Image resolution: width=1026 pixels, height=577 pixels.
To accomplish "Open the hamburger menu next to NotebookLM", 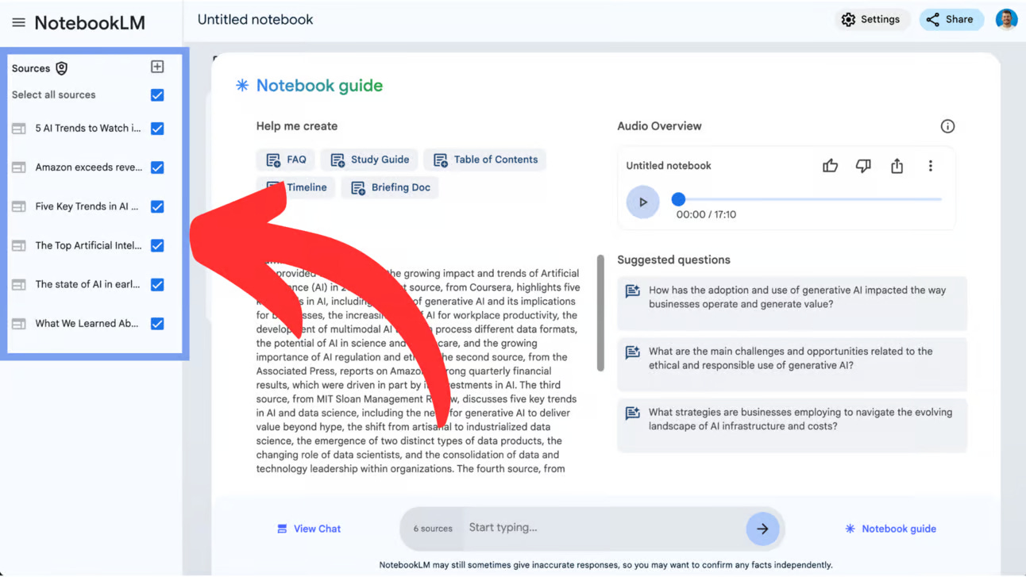I will coord(18,22).
